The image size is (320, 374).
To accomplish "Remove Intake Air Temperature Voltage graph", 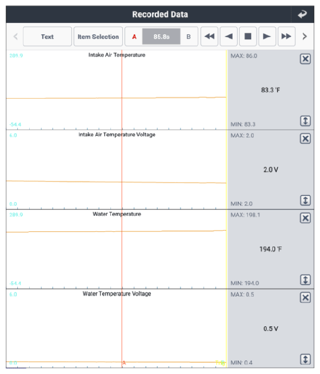I will (x=305, y=139).
